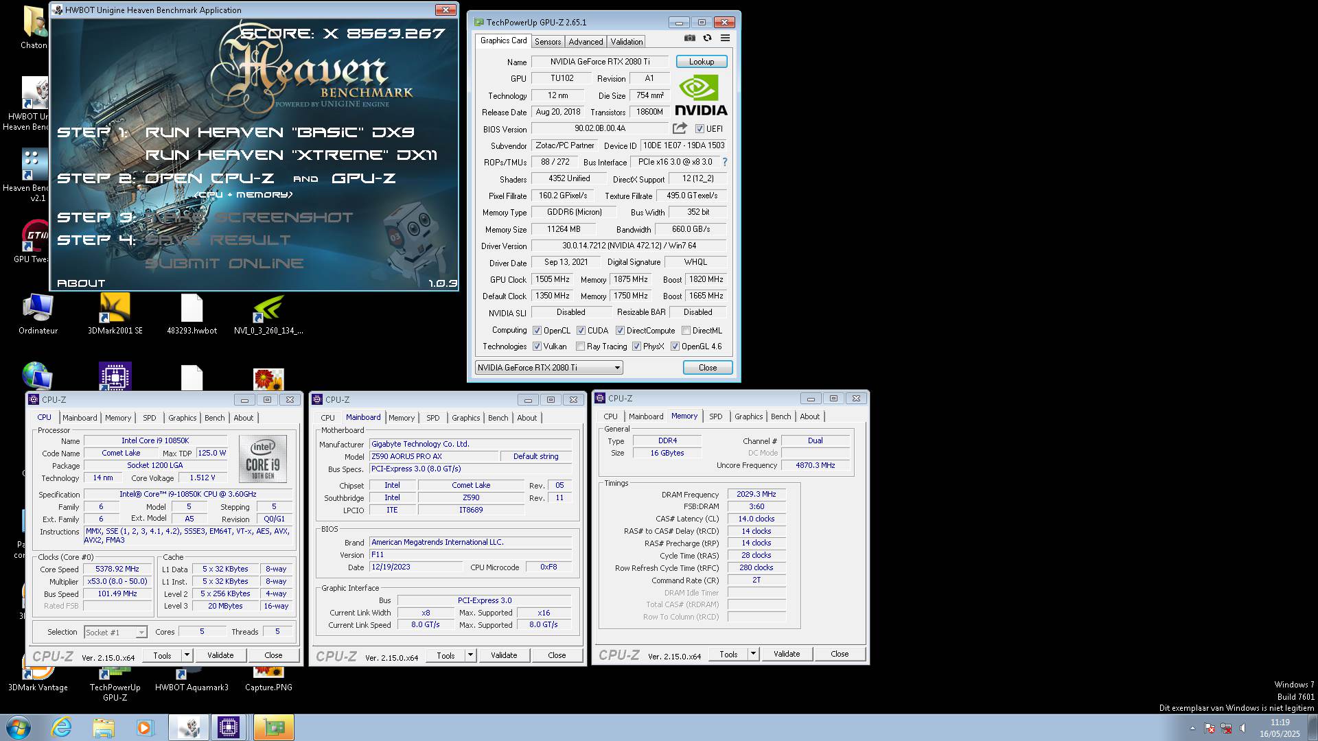
Task: Switch to CPU-Z taskbar button
Action: 229,727
